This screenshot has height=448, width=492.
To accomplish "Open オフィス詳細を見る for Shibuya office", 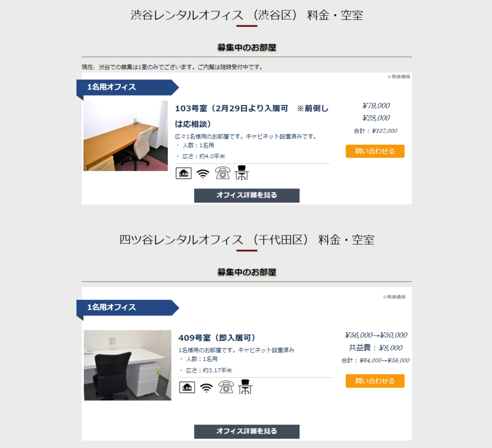I will click(246, 195).
